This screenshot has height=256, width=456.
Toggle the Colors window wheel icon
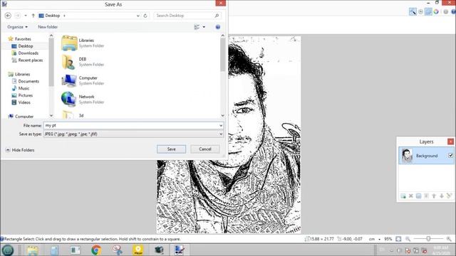tap(436, 11)
